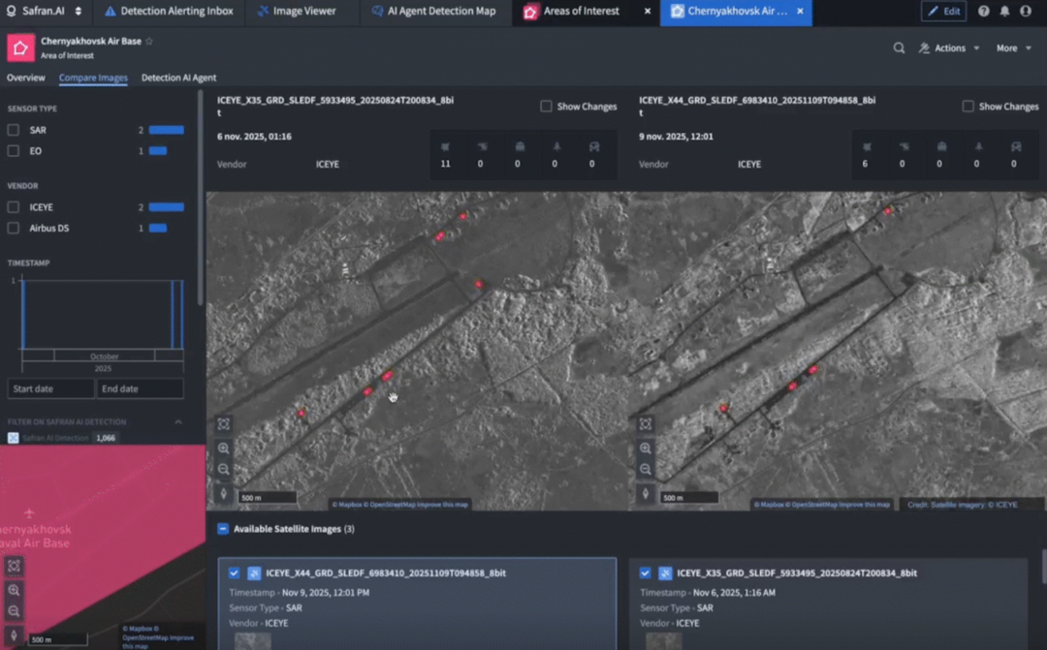
Task: Click satellite icon of ICEYE_X35 image card
Action: (665, 573)
